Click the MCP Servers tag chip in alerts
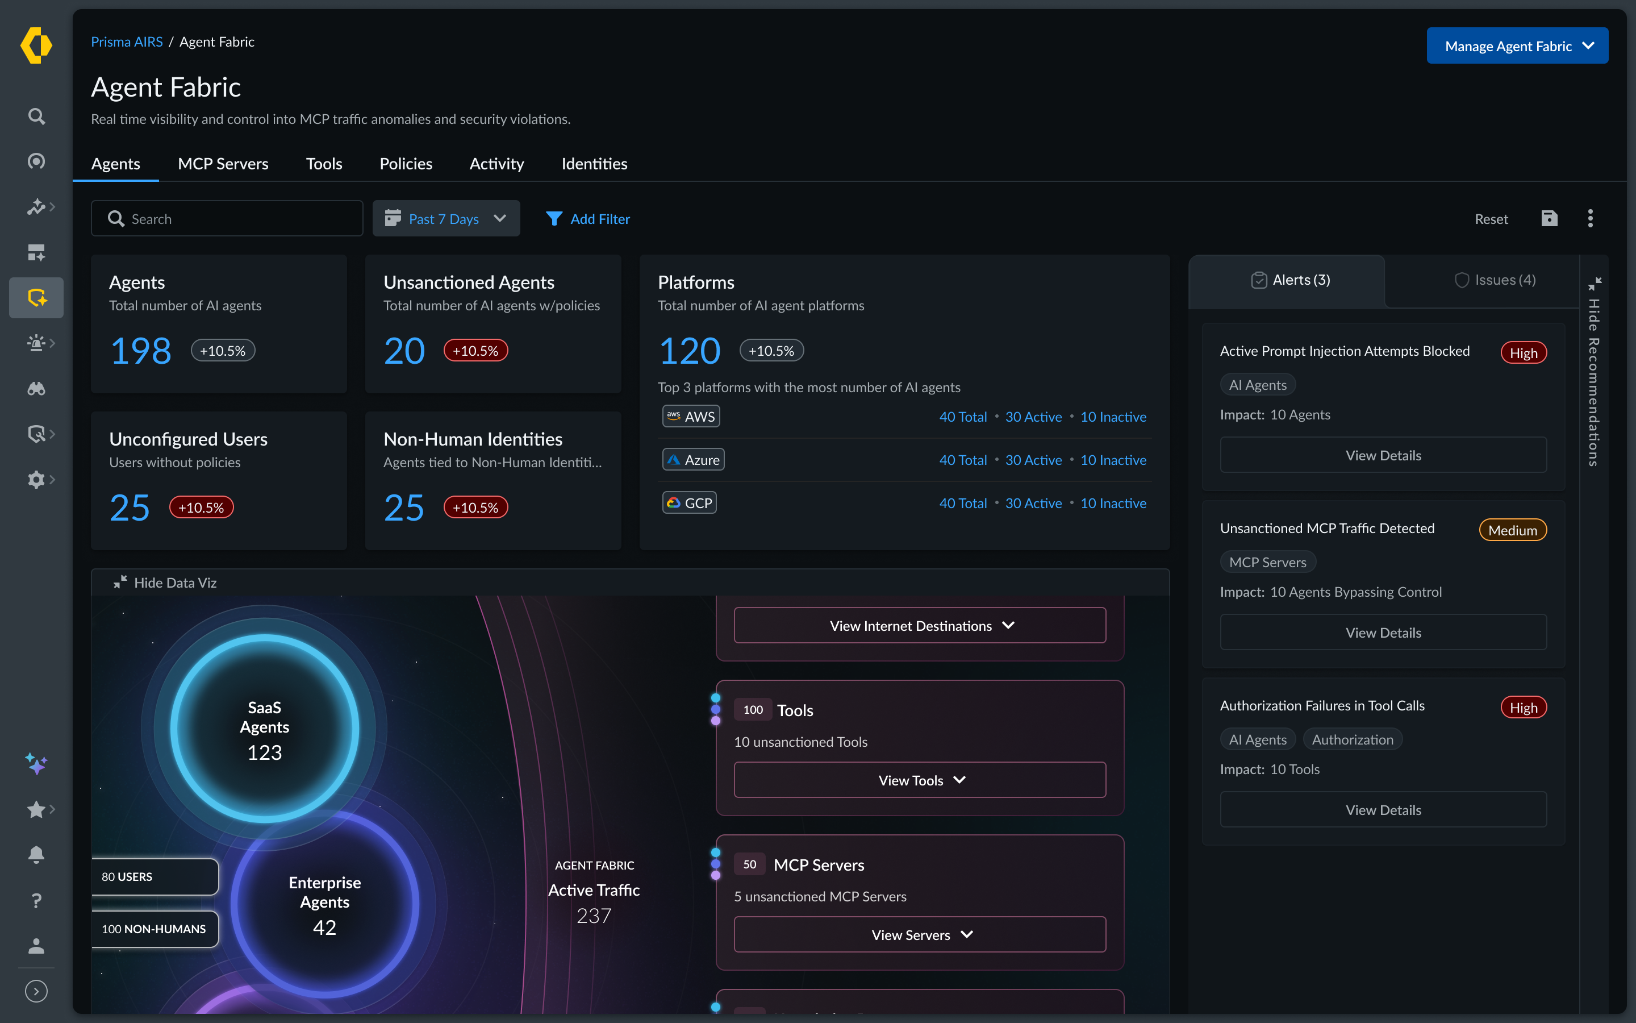1636x1023 pixels. 1267,562
